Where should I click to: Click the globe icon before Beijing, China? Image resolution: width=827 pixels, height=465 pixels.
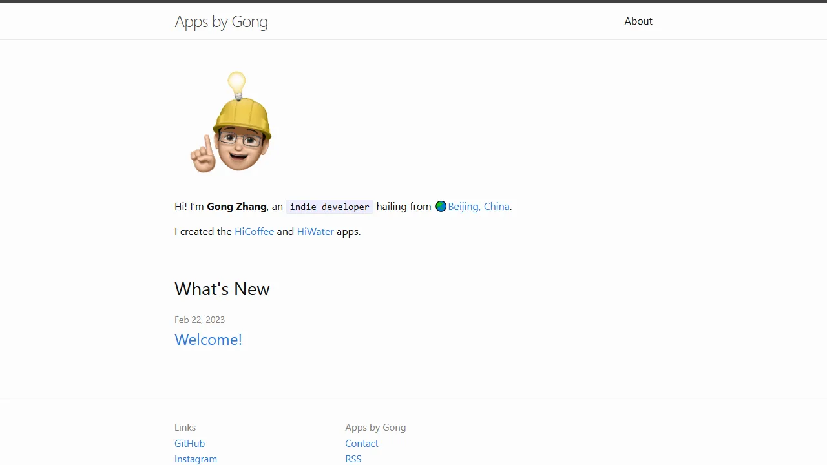pyautogui.click(x=441, y=206)
